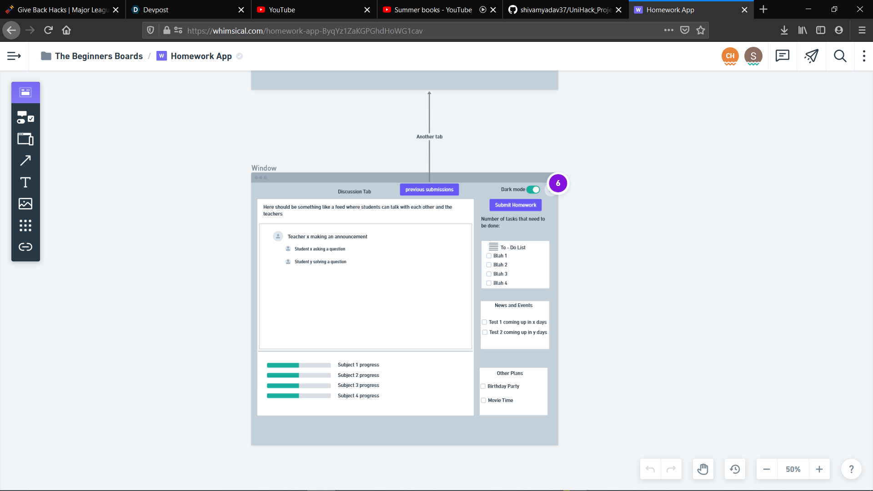Expand the left navigation menu
Image resolution: width=873 pixels, height=491 pixels.
tap(14, 56)
